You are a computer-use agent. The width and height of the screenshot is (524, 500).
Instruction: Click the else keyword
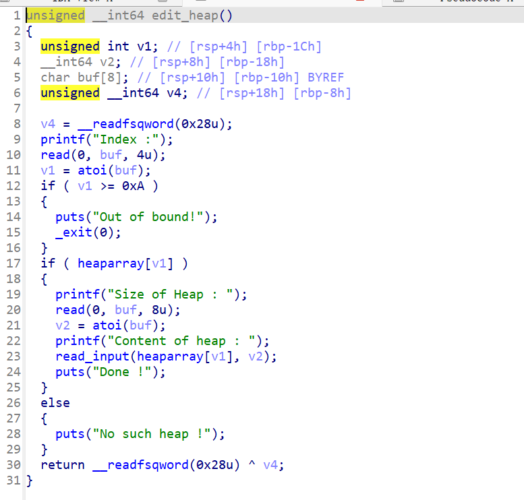[55, 403]
